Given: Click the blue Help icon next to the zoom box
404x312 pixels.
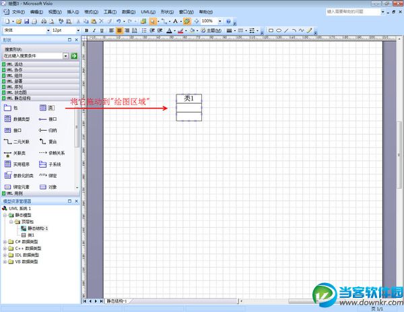Looking at the screenshot, I should coord(228,22).
